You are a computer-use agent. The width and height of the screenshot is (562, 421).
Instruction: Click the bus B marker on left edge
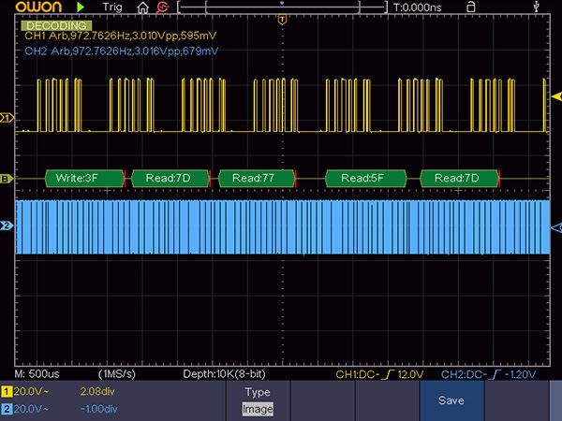[x=7, y=178]
